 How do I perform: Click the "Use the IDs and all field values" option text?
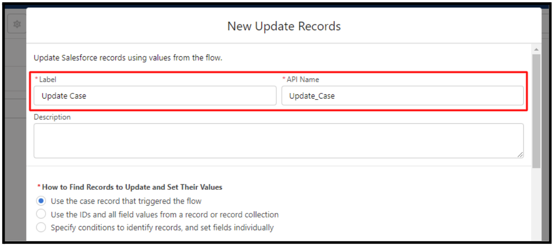[x=165, y=214]
